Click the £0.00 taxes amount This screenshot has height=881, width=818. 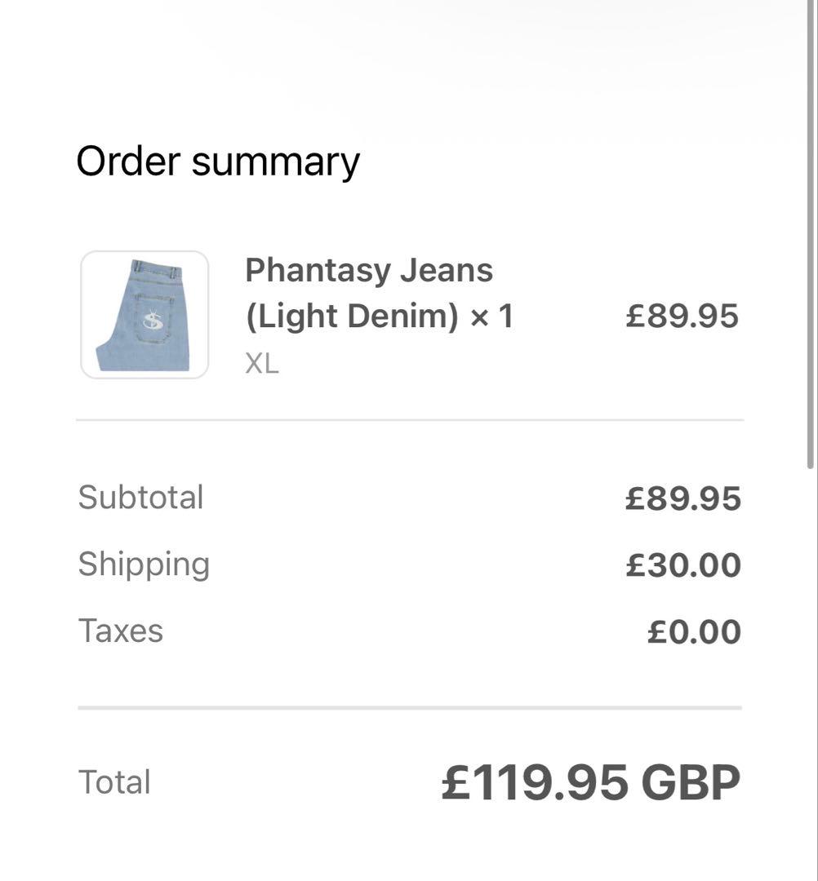[693, 633]
